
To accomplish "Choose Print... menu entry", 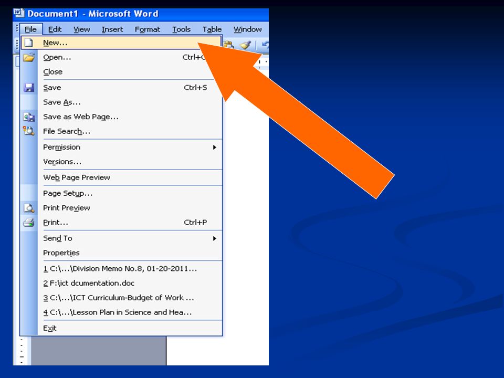I will pos(121,223).
